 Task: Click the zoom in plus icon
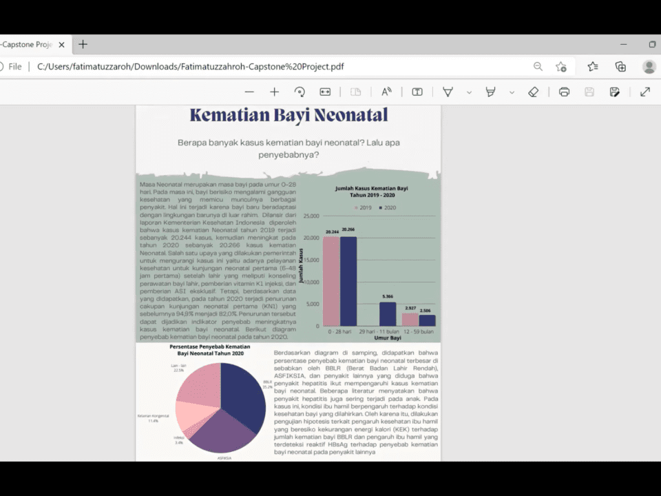tap(274, 92)
